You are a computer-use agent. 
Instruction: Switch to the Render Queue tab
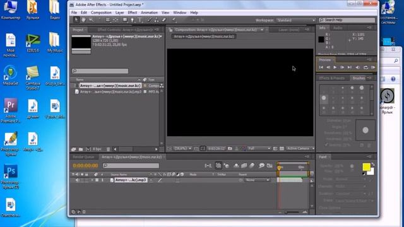83,157
